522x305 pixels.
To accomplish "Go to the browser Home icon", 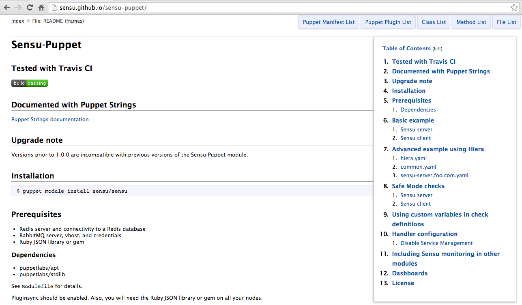I will point(41,7).
